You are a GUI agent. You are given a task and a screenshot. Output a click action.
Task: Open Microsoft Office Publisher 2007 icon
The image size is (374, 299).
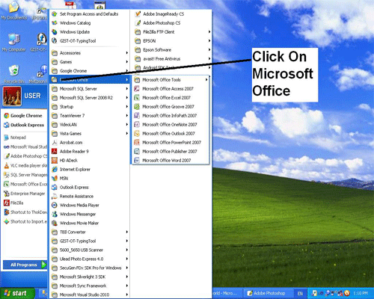[x=137, y=151]
